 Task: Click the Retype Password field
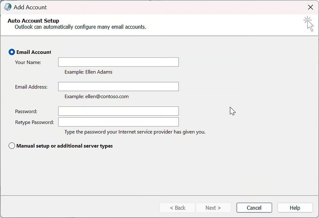click(118, 122)
